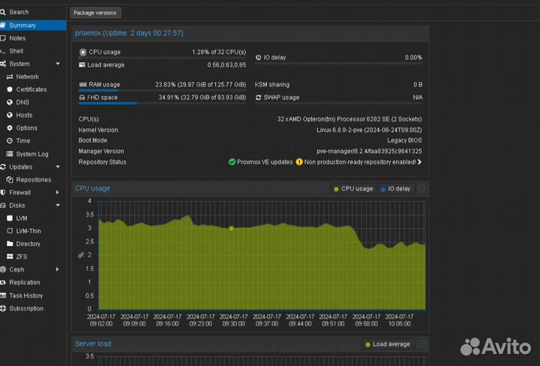Click the Package versions button
Image resolution: width=540 pixels, height=366 pixels.
(95, 13)
